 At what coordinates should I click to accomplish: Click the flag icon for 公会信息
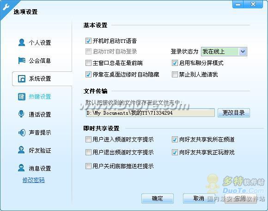[x=22, y=60]
